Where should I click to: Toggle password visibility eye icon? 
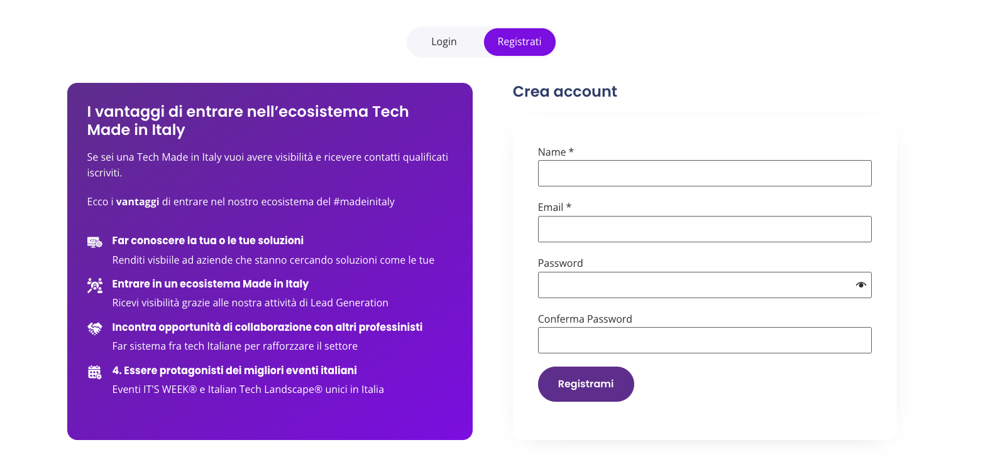[x=861, y=285]
